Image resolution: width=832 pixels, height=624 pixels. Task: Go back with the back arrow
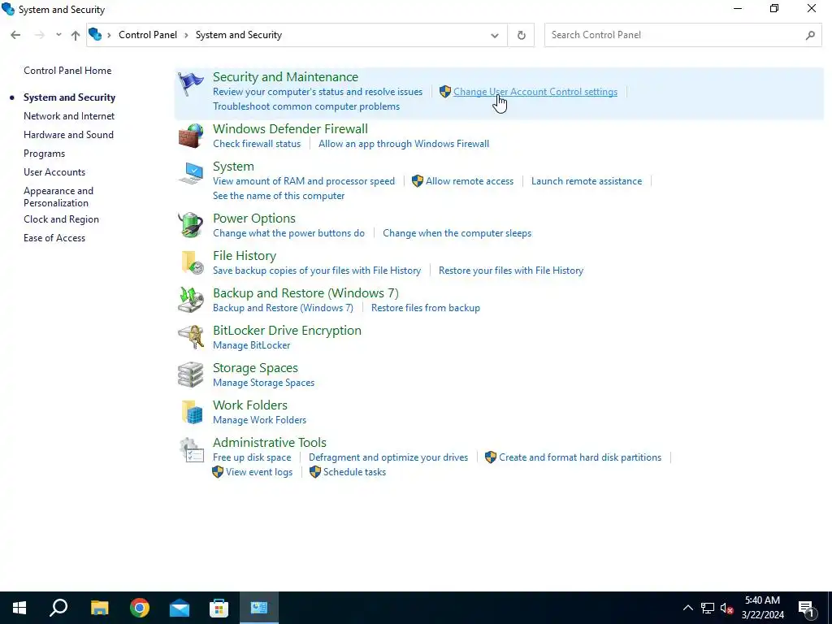15,35
